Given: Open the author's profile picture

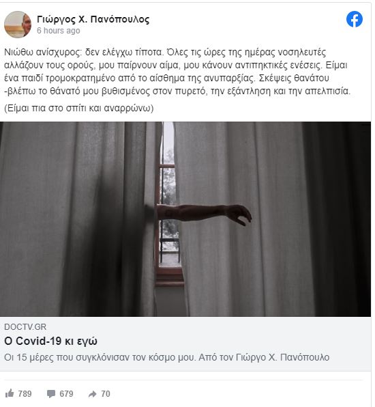Looking at the screenshot, I should 18,25.
